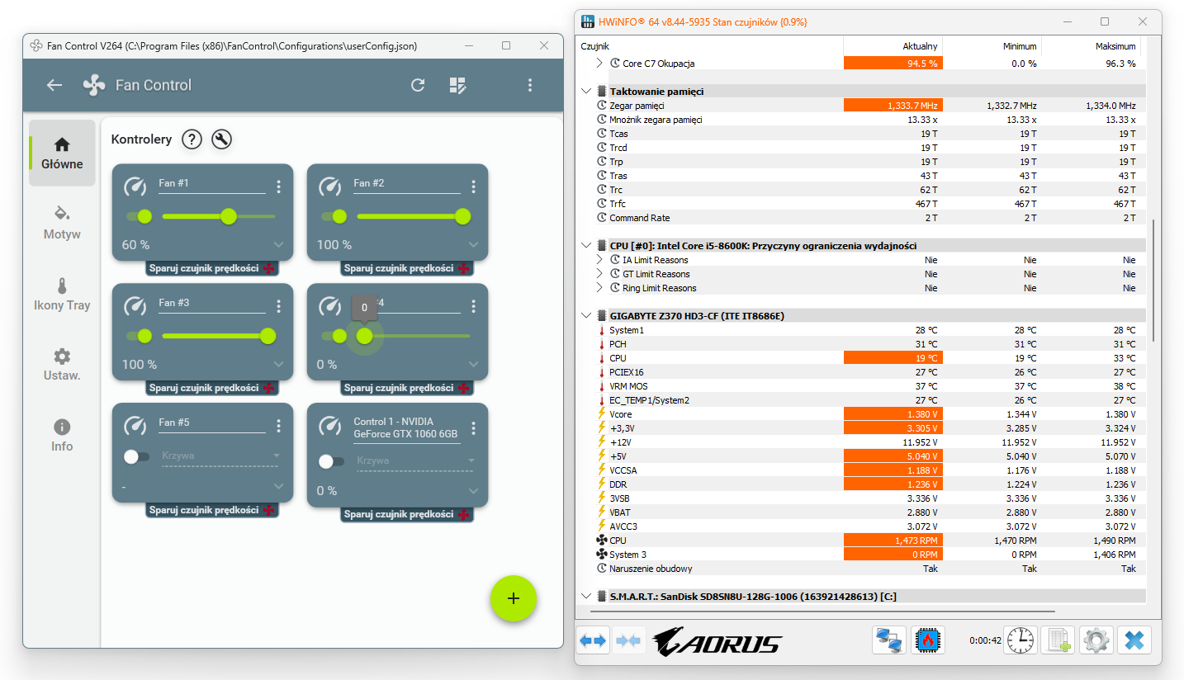The height and width of the screenshot is (680, 1184).
Task: Collapse the GIGABYTE Z370 HD3-CF sensor group
Action: tap(586, 315)
